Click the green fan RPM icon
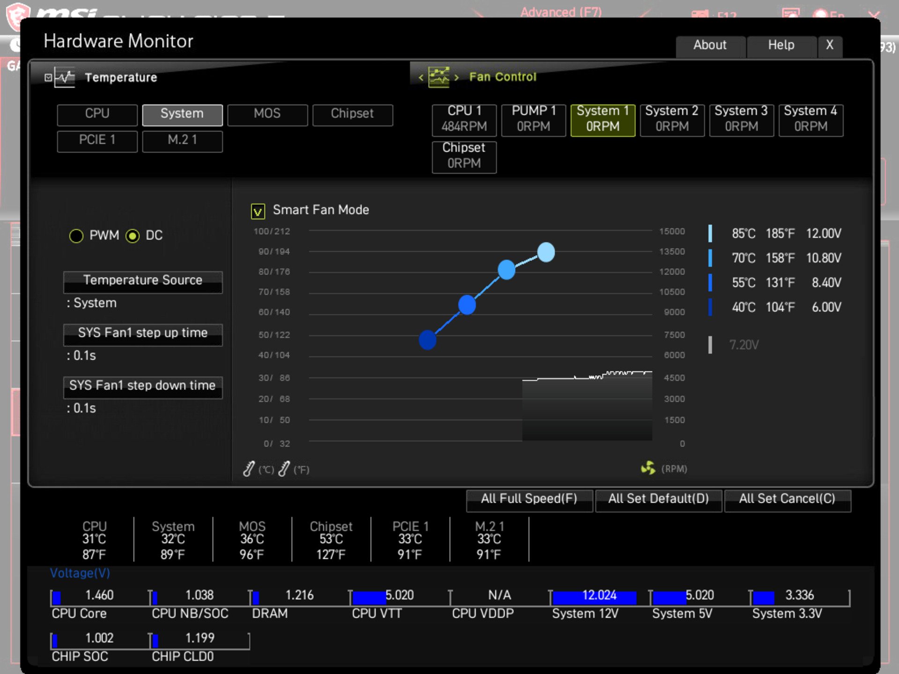Screen dimensions: 899x674 pyautogui.click(x=648, y=468)
